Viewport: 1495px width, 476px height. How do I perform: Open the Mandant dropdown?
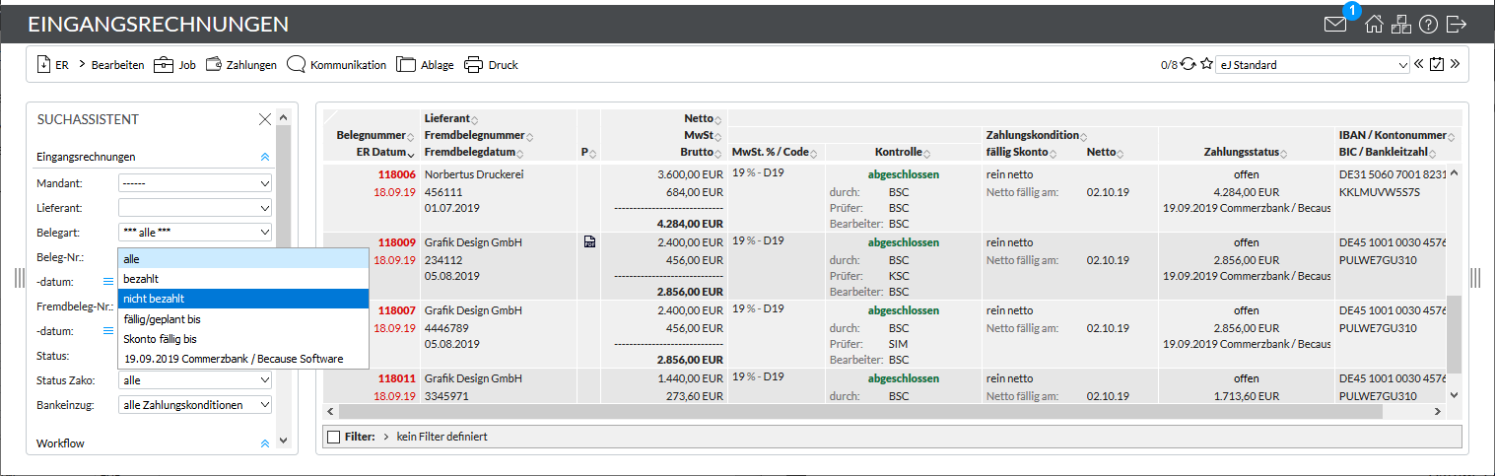tap(194, 183)
